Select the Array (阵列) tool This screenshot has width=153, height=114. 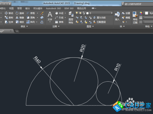click(31, 22)
